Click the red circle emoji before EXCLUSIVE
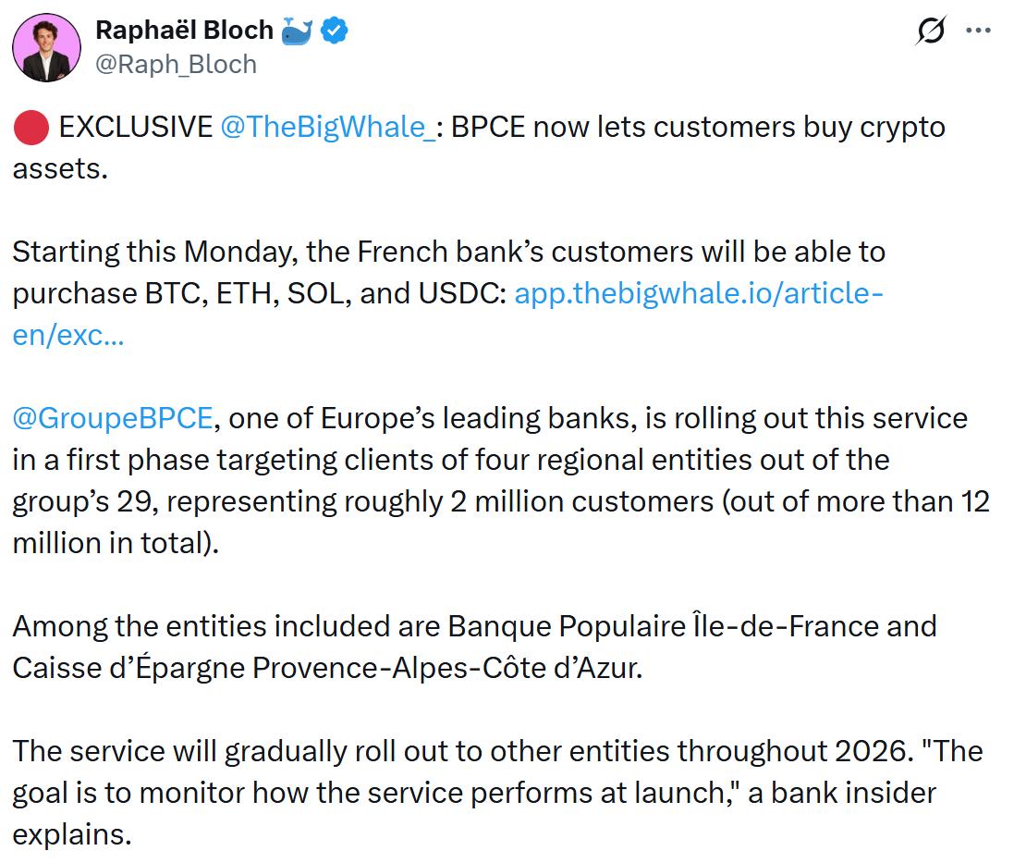Viewport: 1014px width, 863px height. pyautogui.click(x=30, y=127)
